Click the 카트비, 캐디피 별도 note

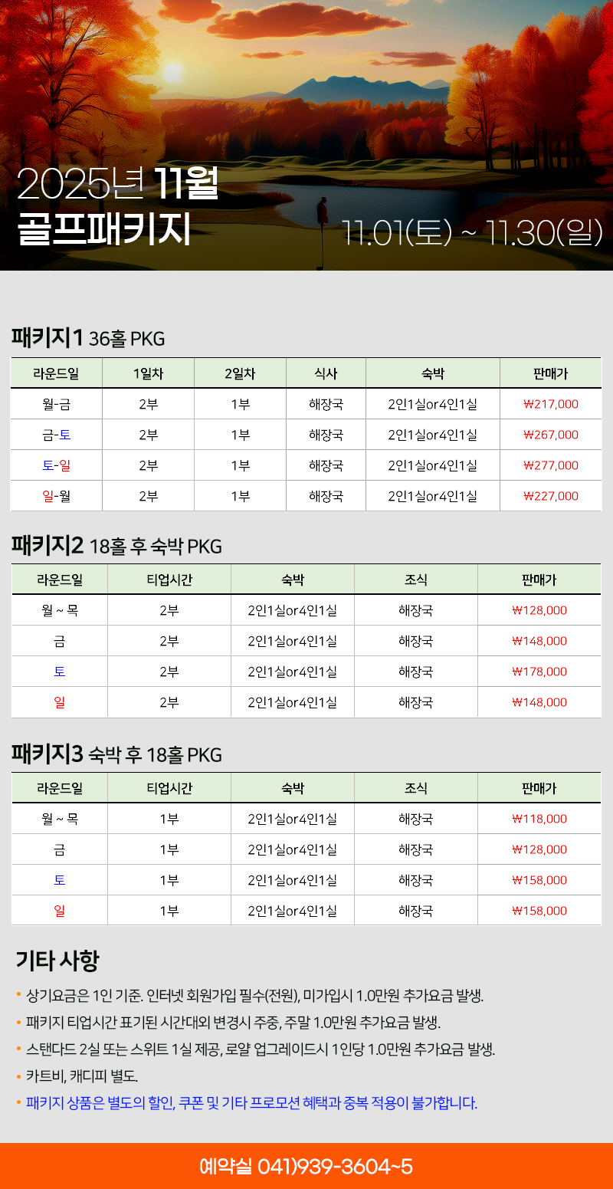pyautogui.click(x=82, y=1077)
